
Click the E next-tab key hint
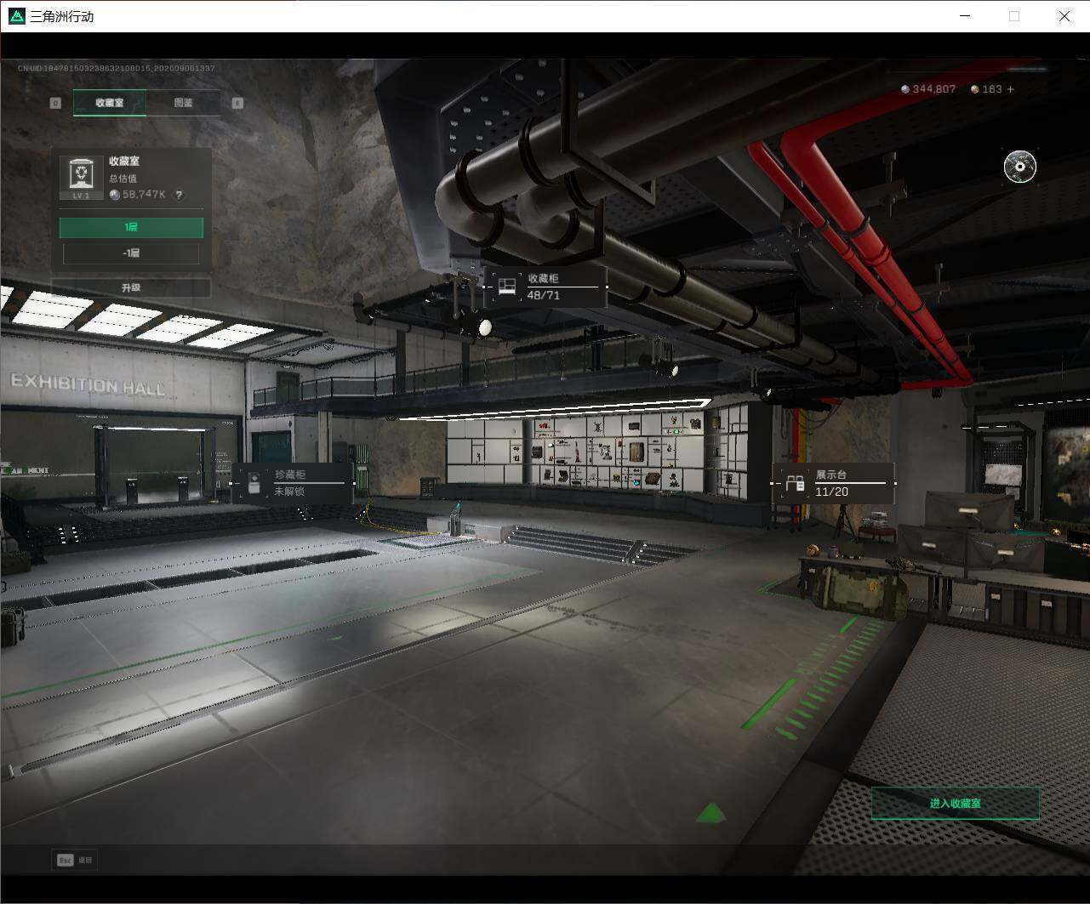(237, 103)
